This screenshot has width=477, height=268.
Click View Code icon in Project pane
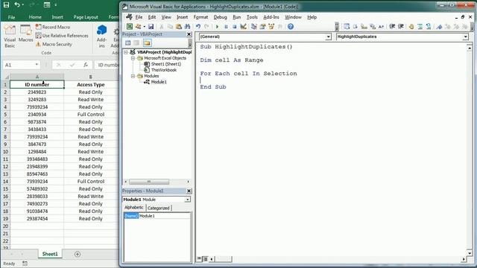point(128,43)
